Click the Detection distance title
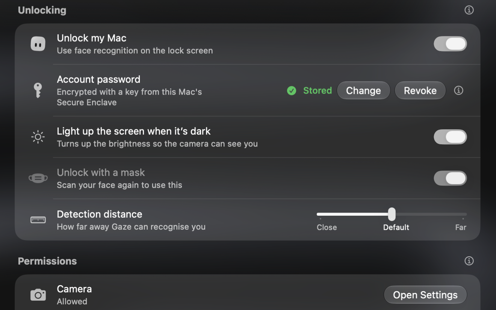496x310 pixels. [x=100, y=214]
